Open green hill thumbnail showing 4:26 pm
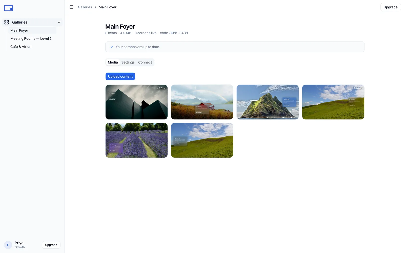The image size is (405, 253). [x=333, y=102]
